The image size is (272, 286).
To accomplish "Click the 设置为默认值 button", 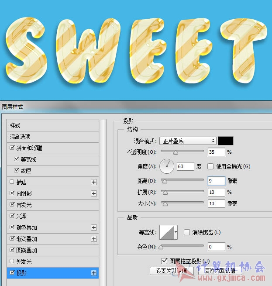I will pos(172,271).
